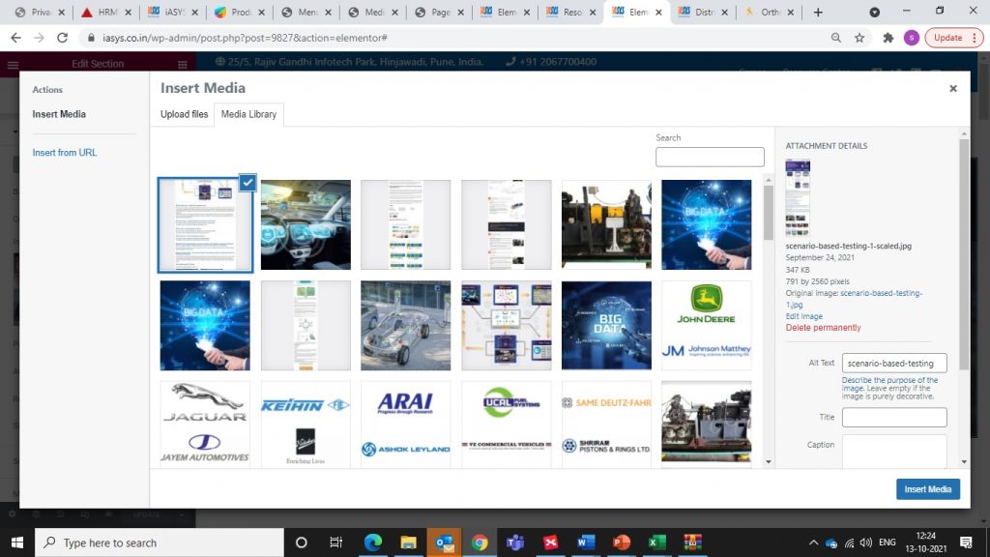Click the Caption text area

894,451
